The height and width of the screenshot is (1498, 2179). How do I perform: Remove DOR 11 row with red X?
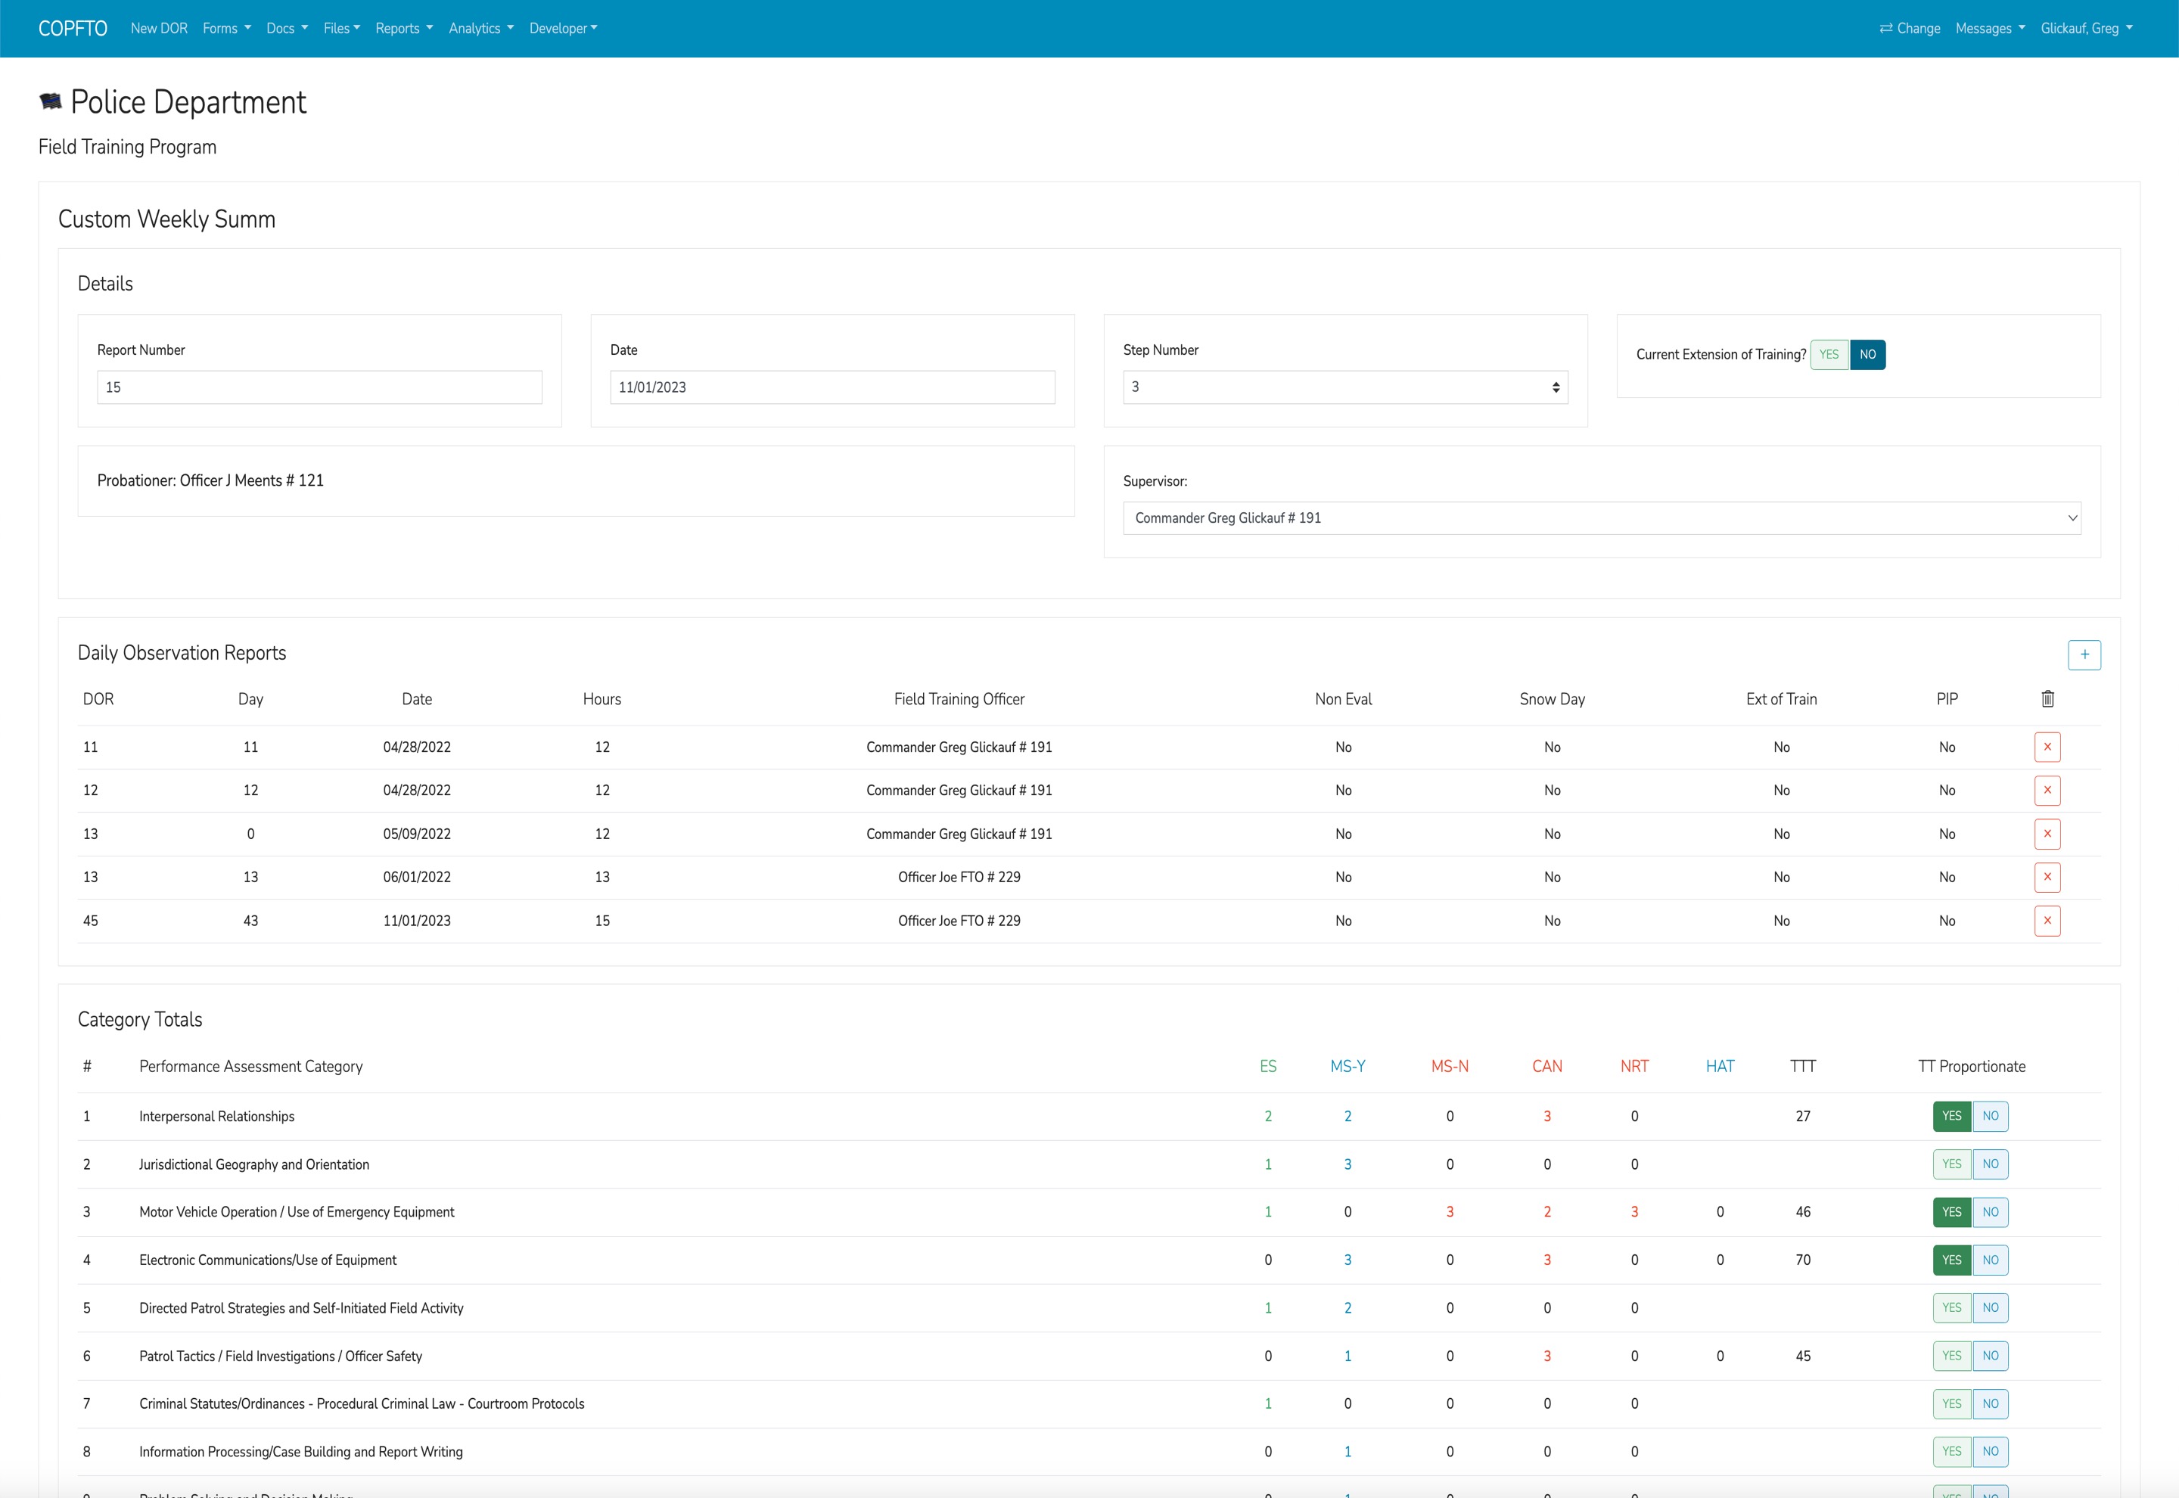pyautogui.click(x=2047, y=747)
